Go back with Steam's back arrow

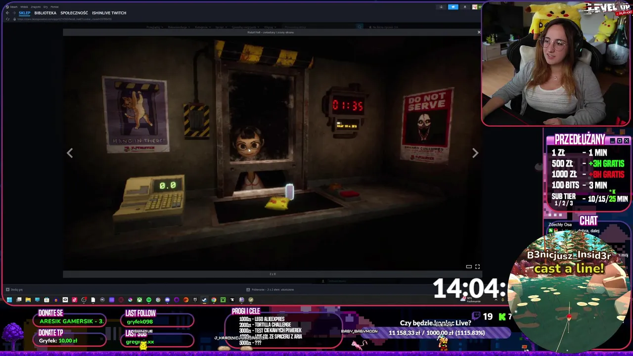pyautogui.click(x=7, y=13)
